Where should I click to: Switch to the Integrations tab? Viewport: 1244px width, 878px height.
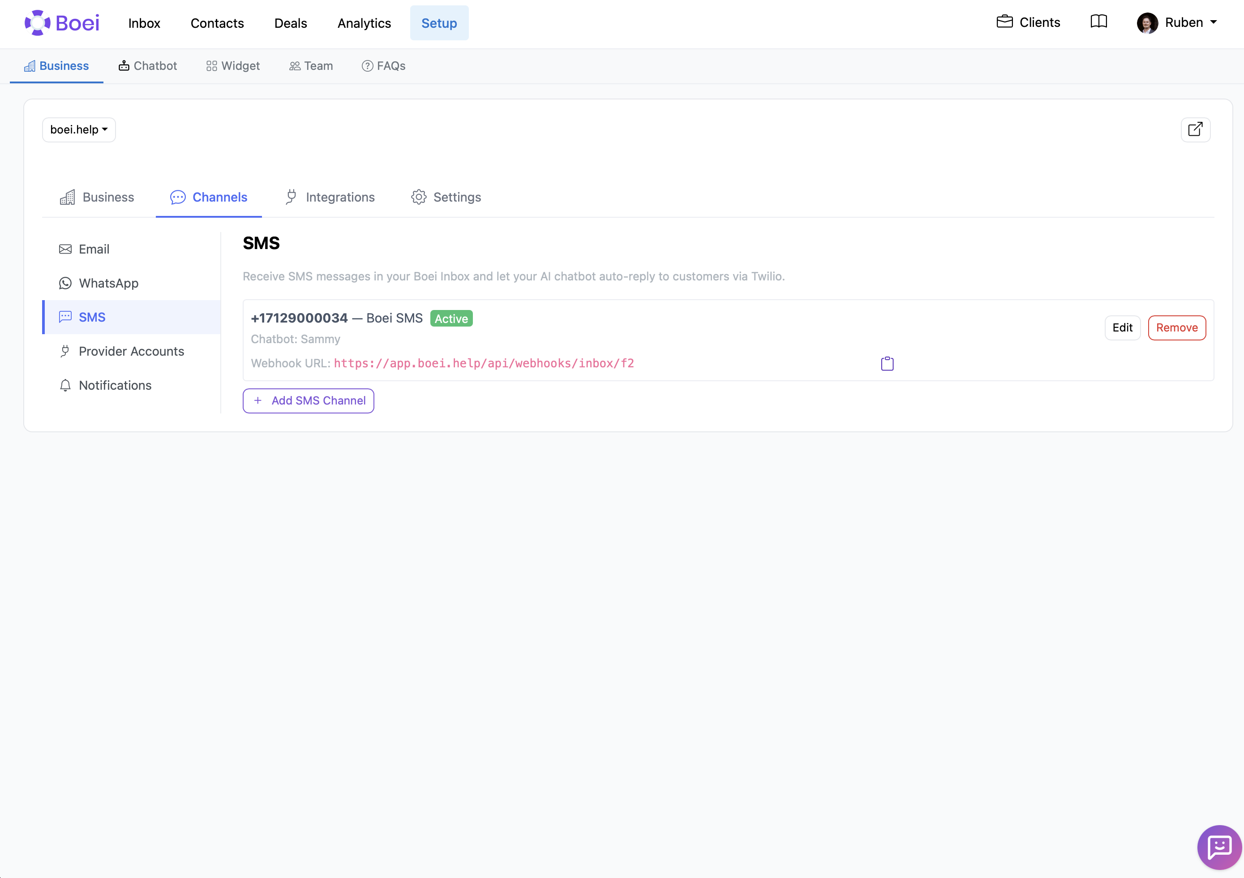coord(330,197)
